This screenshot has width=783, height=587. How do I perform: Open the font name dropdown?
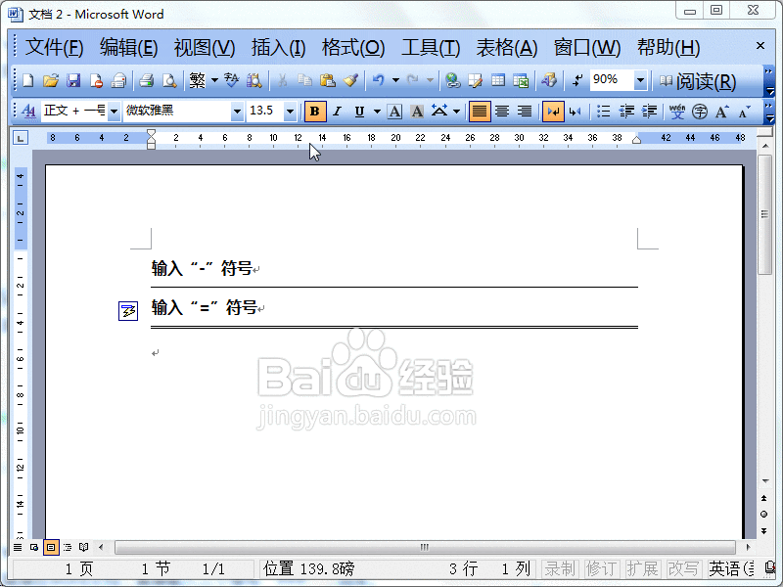(x=237, y=112)
